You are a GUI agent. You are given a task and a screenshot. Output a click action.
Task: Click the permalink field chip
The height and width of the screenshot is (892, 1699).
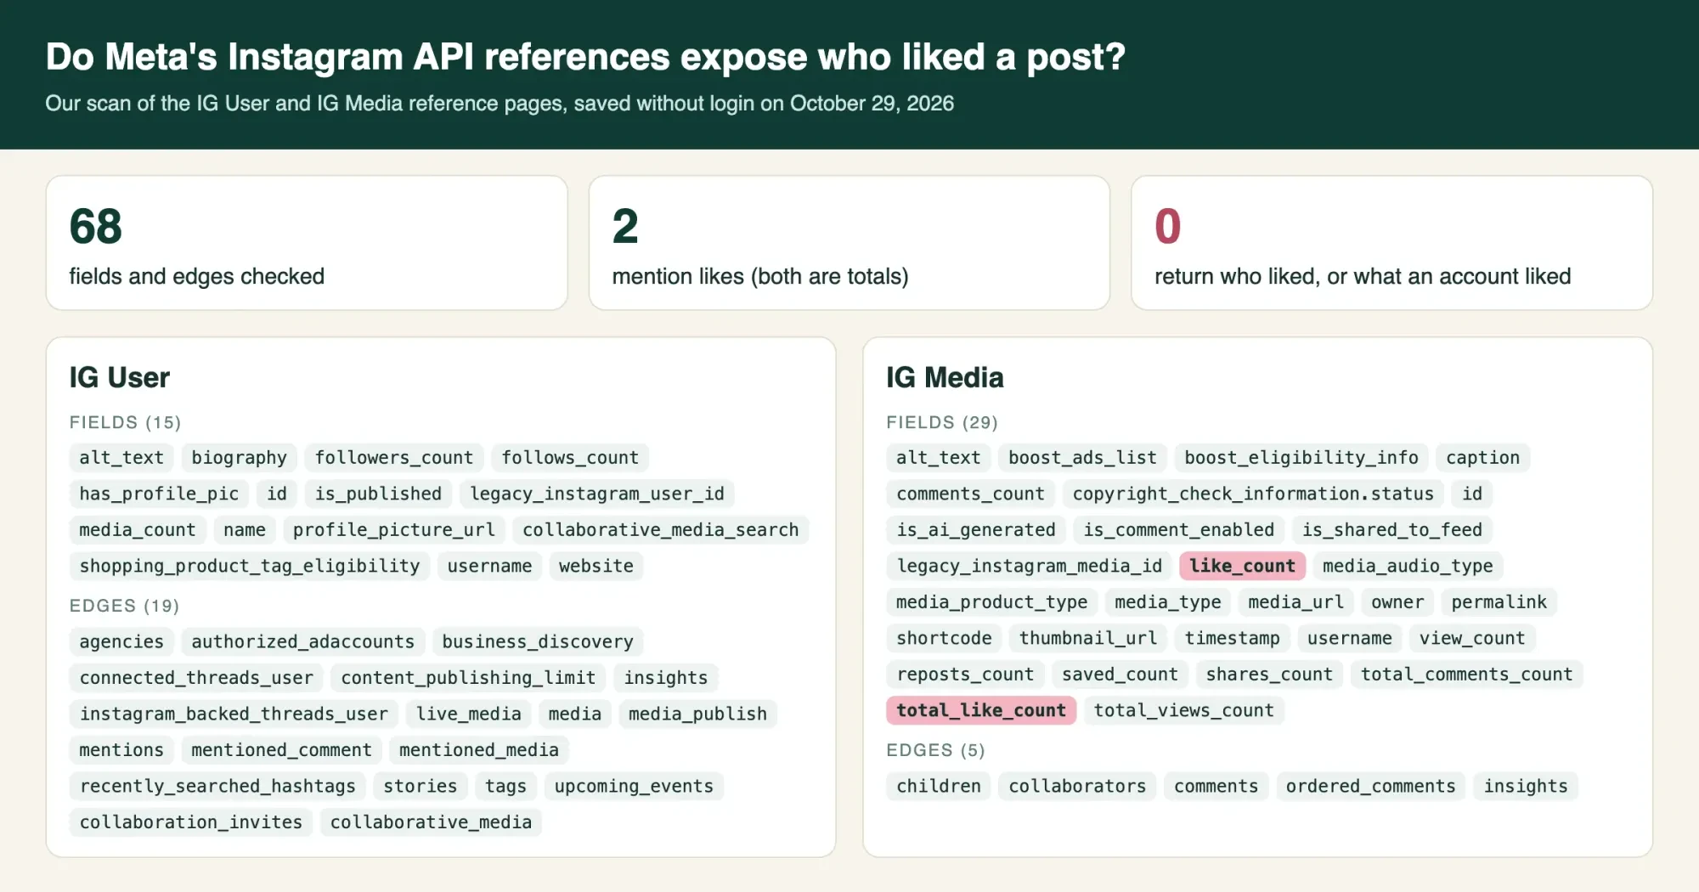1499,602
